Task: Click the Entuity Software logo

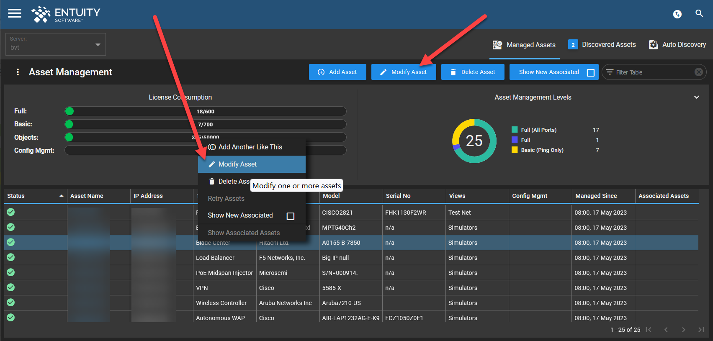Action: click(66, 14)
